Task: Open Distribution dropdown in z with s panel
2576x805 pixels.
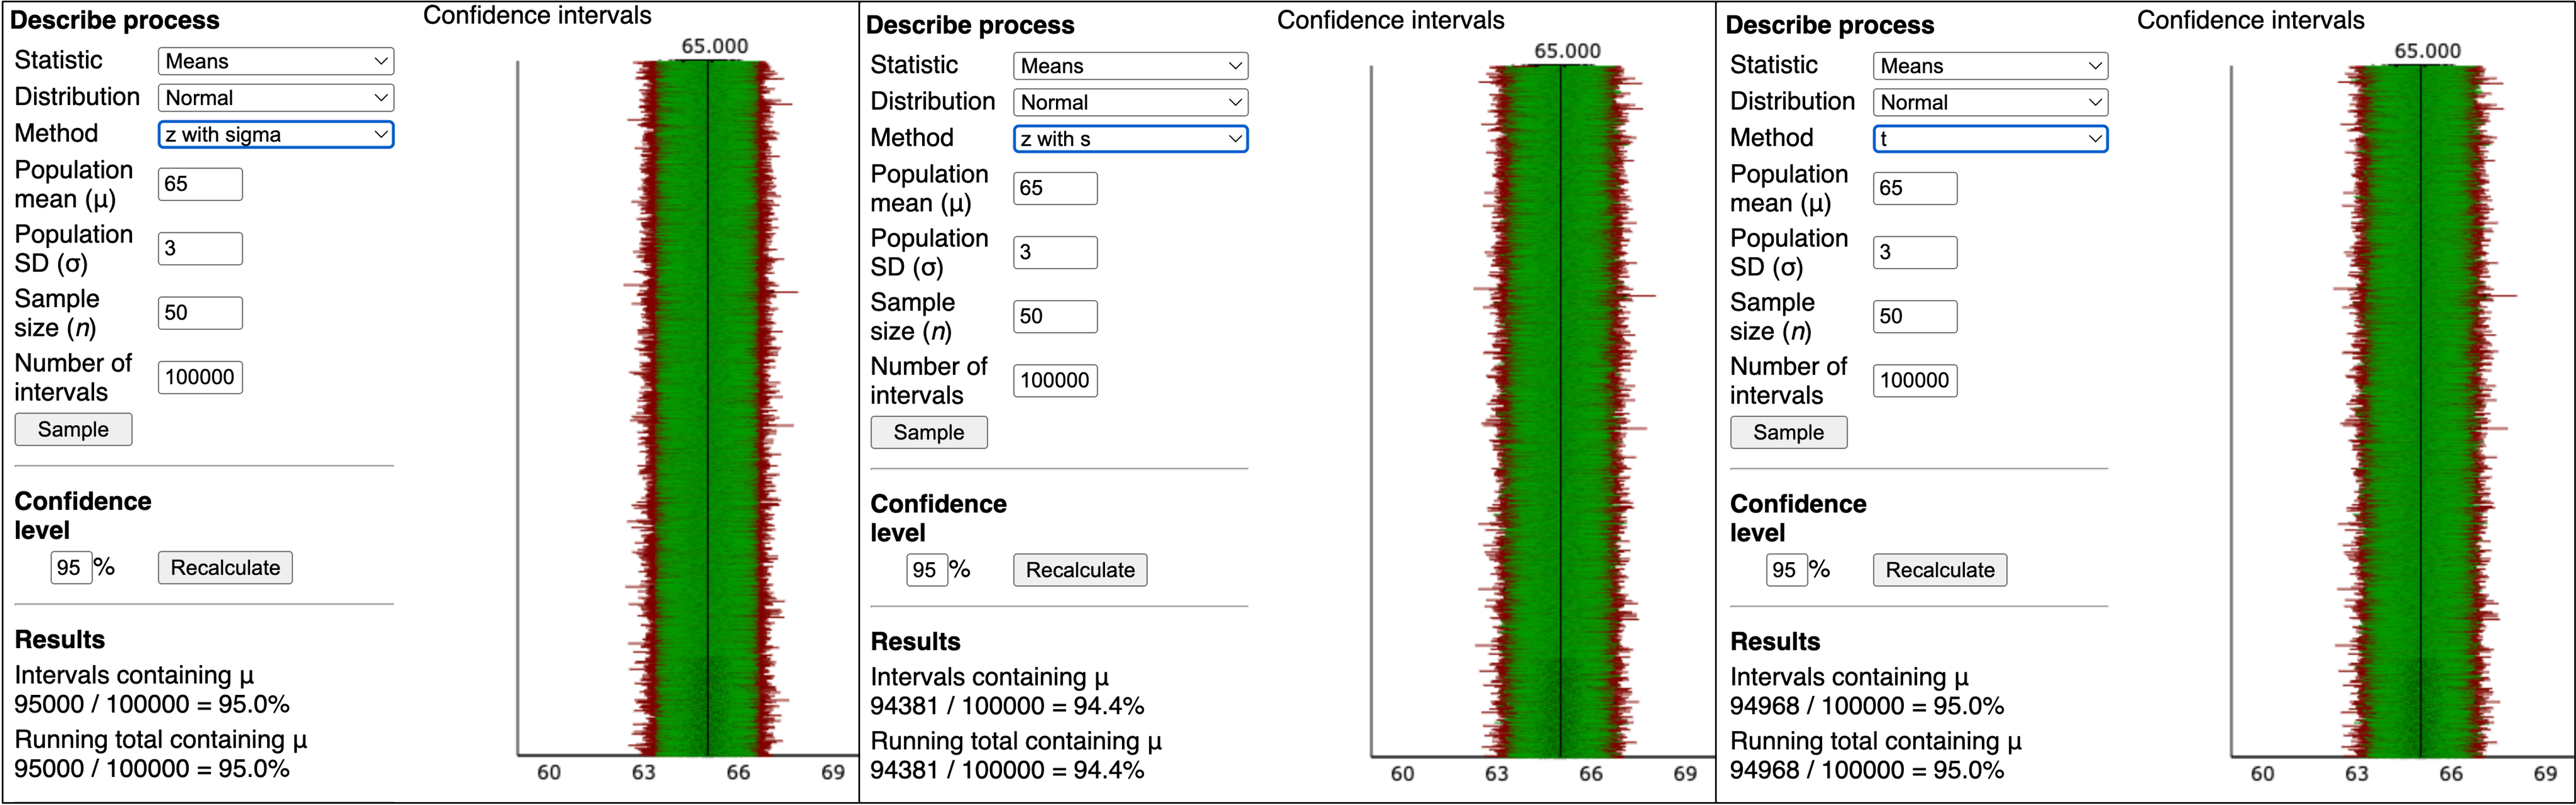Action: [x=1130, y=102]
